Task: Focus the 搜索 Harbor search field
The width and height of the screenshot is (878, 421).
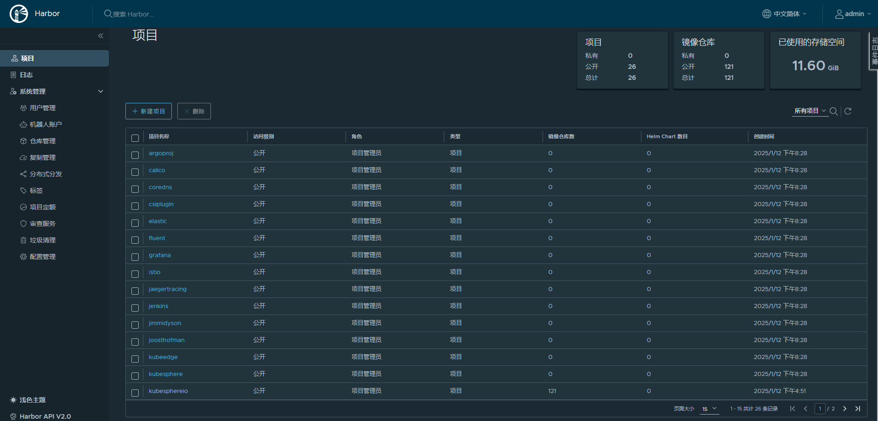Action: (133, 14)
